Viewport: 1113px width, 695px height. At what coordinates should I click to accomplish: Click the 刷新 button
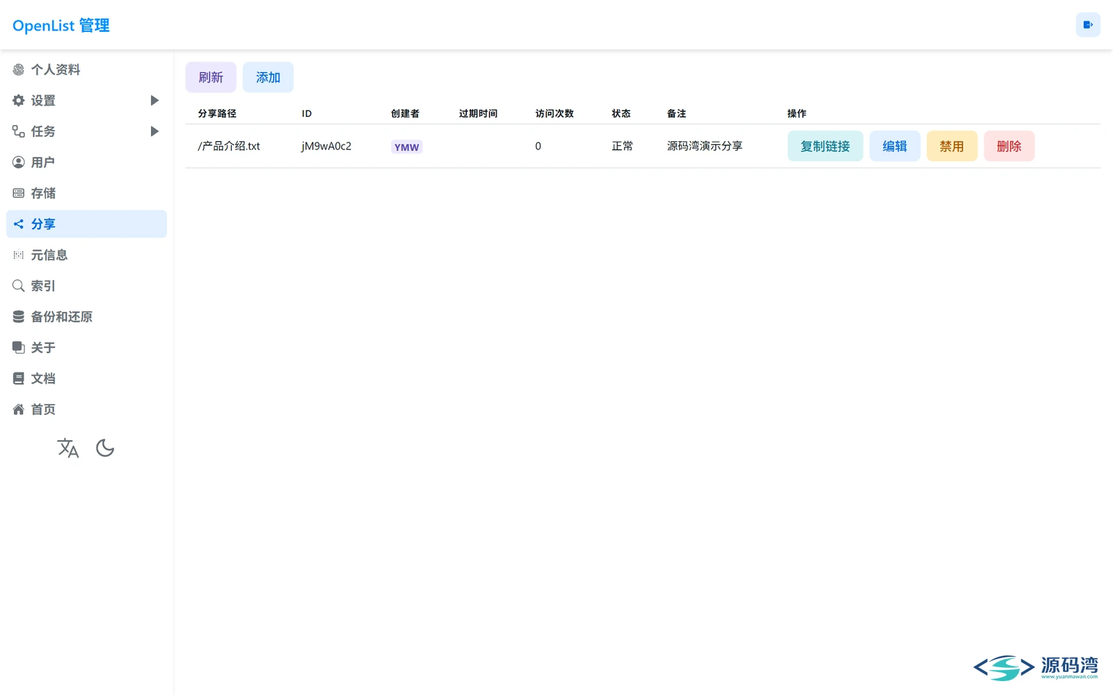(x=211, y=77)
